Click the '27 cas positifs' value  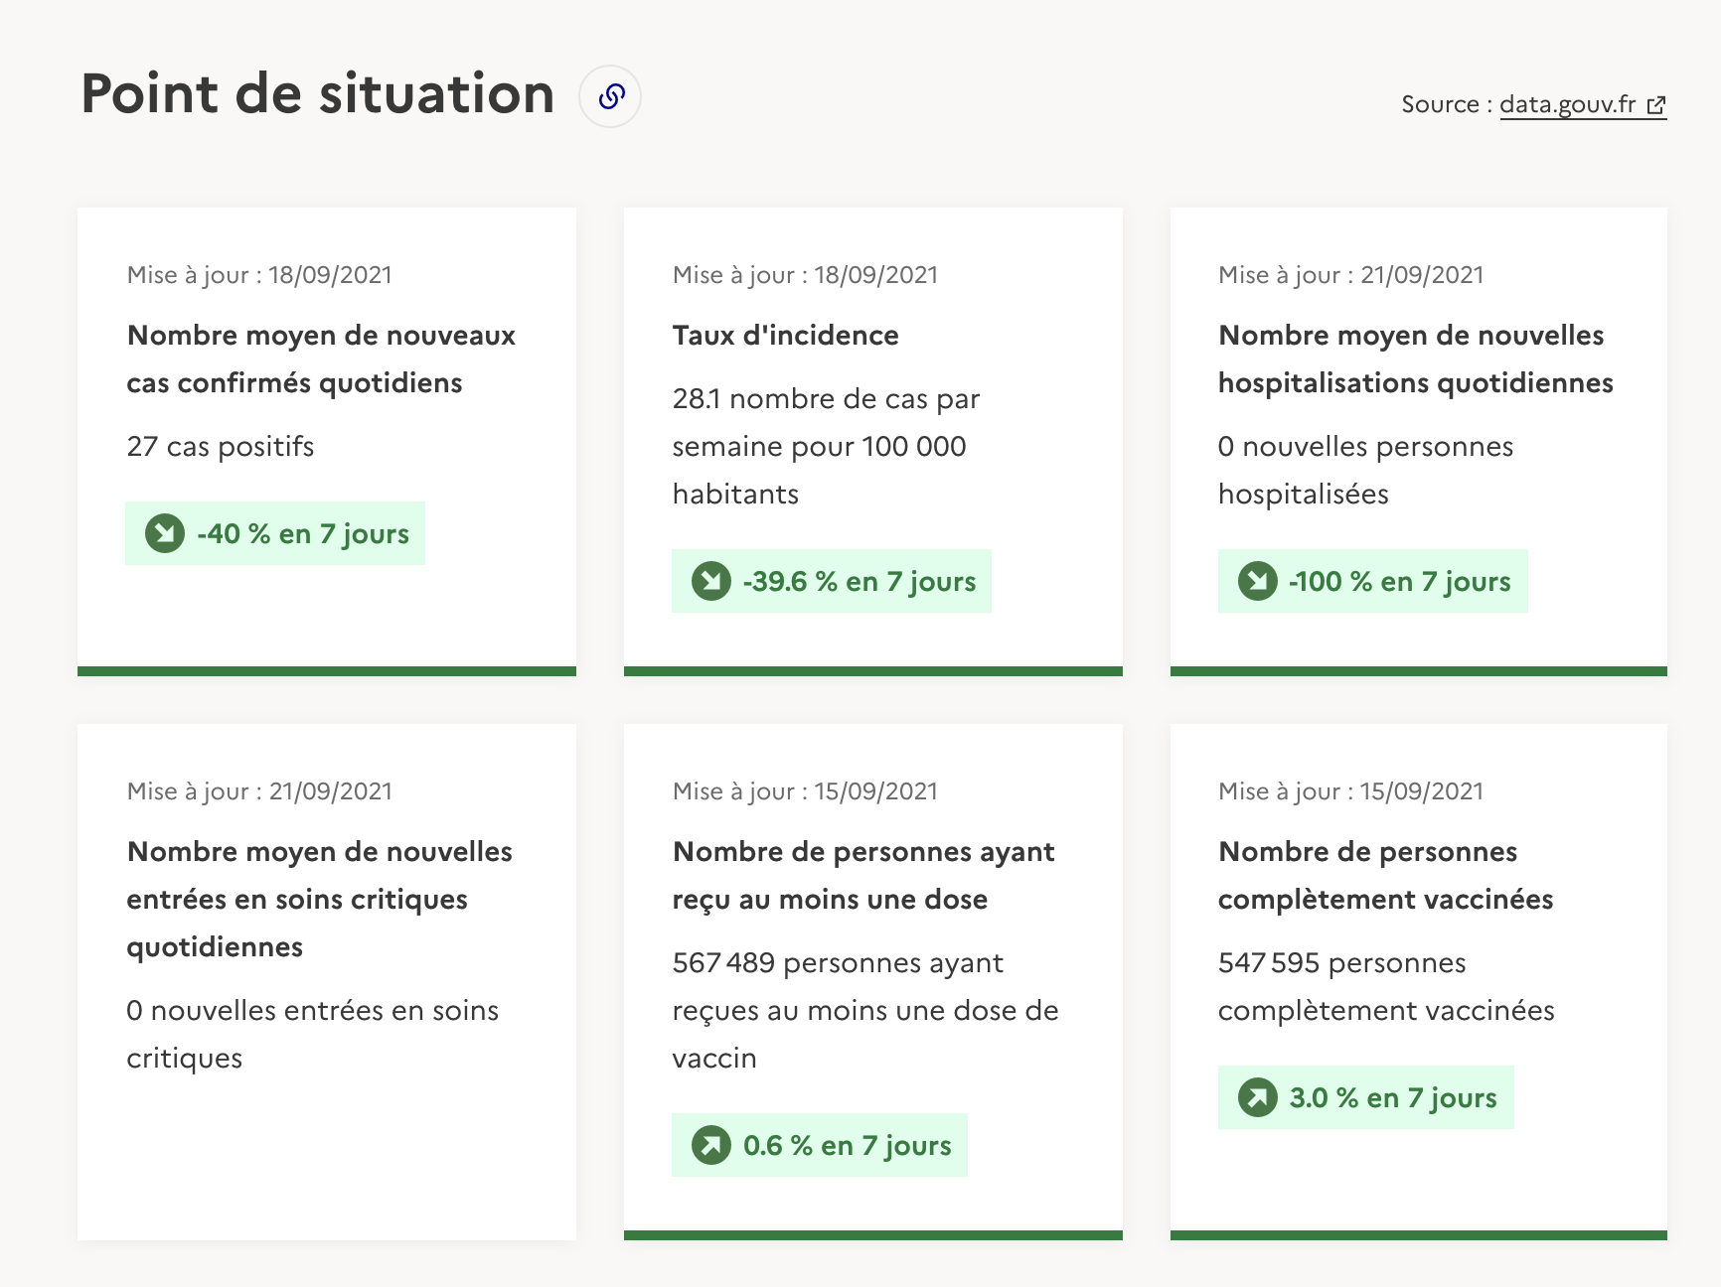tap(221, 446)
